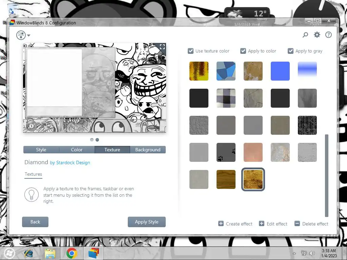Open the volume speaker tray icon

[312, 253]
